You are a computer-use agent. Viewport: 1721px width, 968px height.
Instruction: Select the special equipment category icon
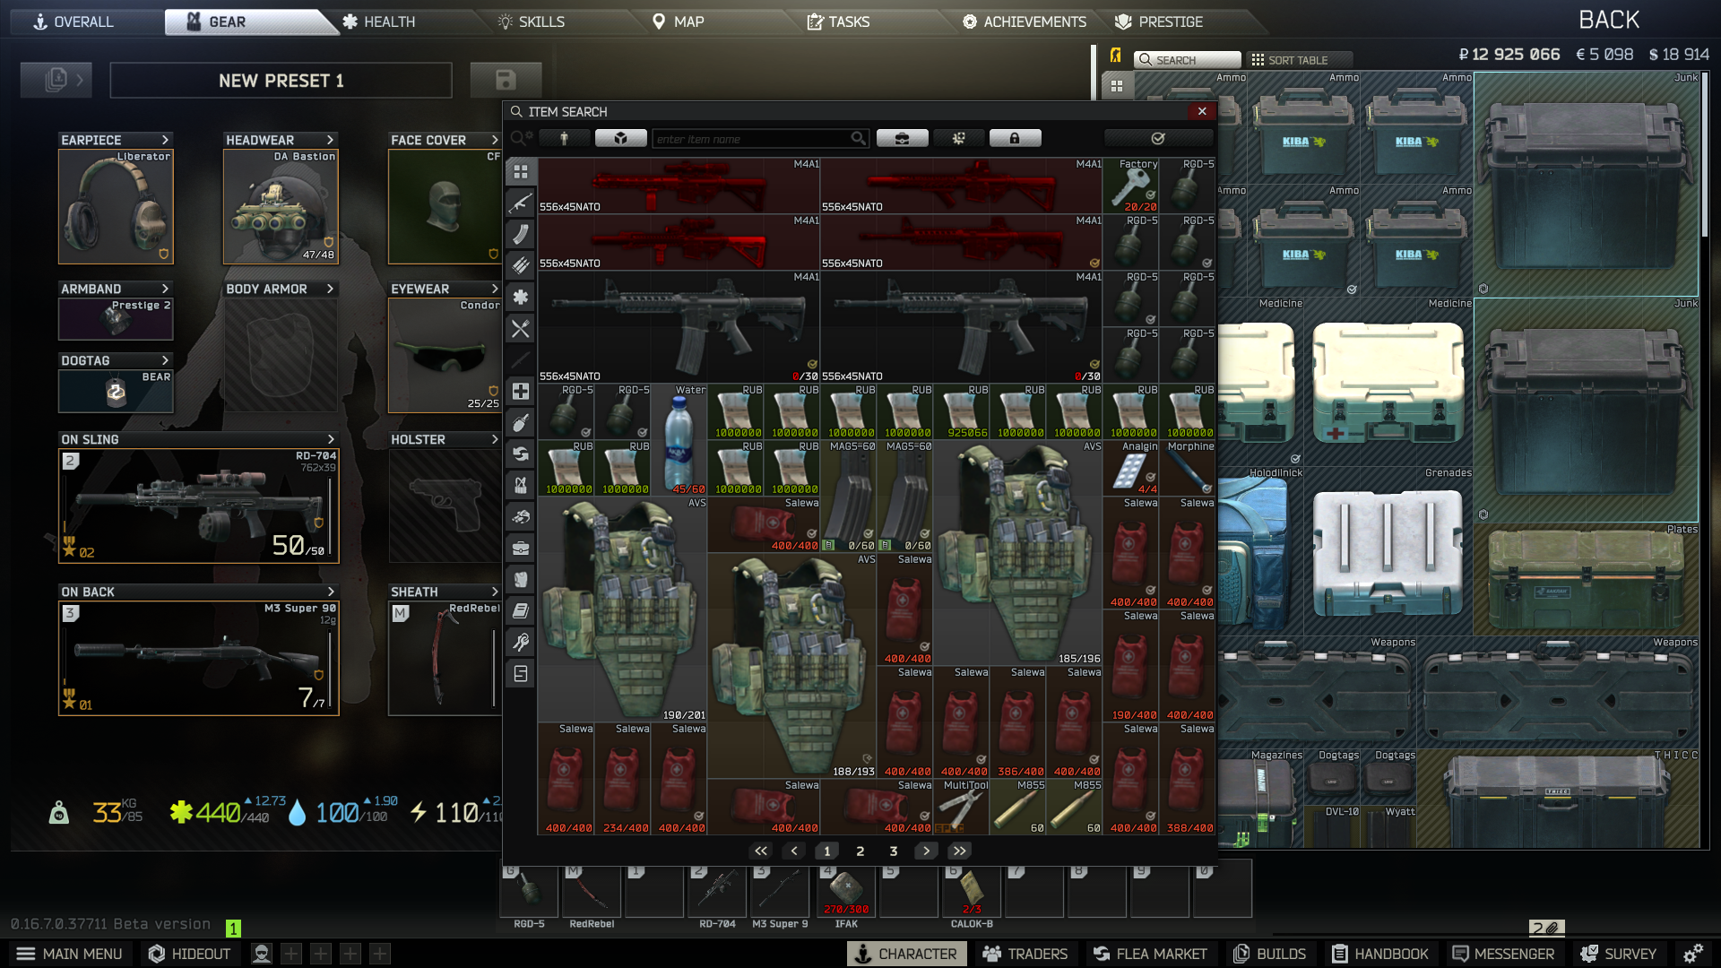pyautogui.click(x=520, y=673)
